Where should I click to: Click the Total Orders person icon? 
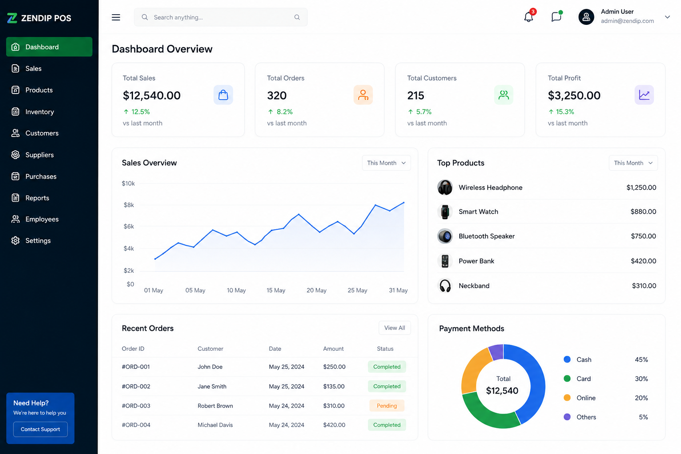363,95
